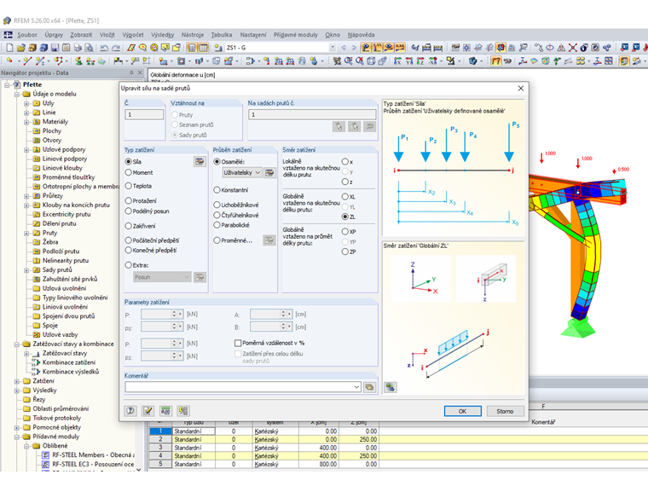Image resolution: width=648 pixels, height=486 pixels.
Task: Click the new node icon in second toolbar
Action: 9,61
